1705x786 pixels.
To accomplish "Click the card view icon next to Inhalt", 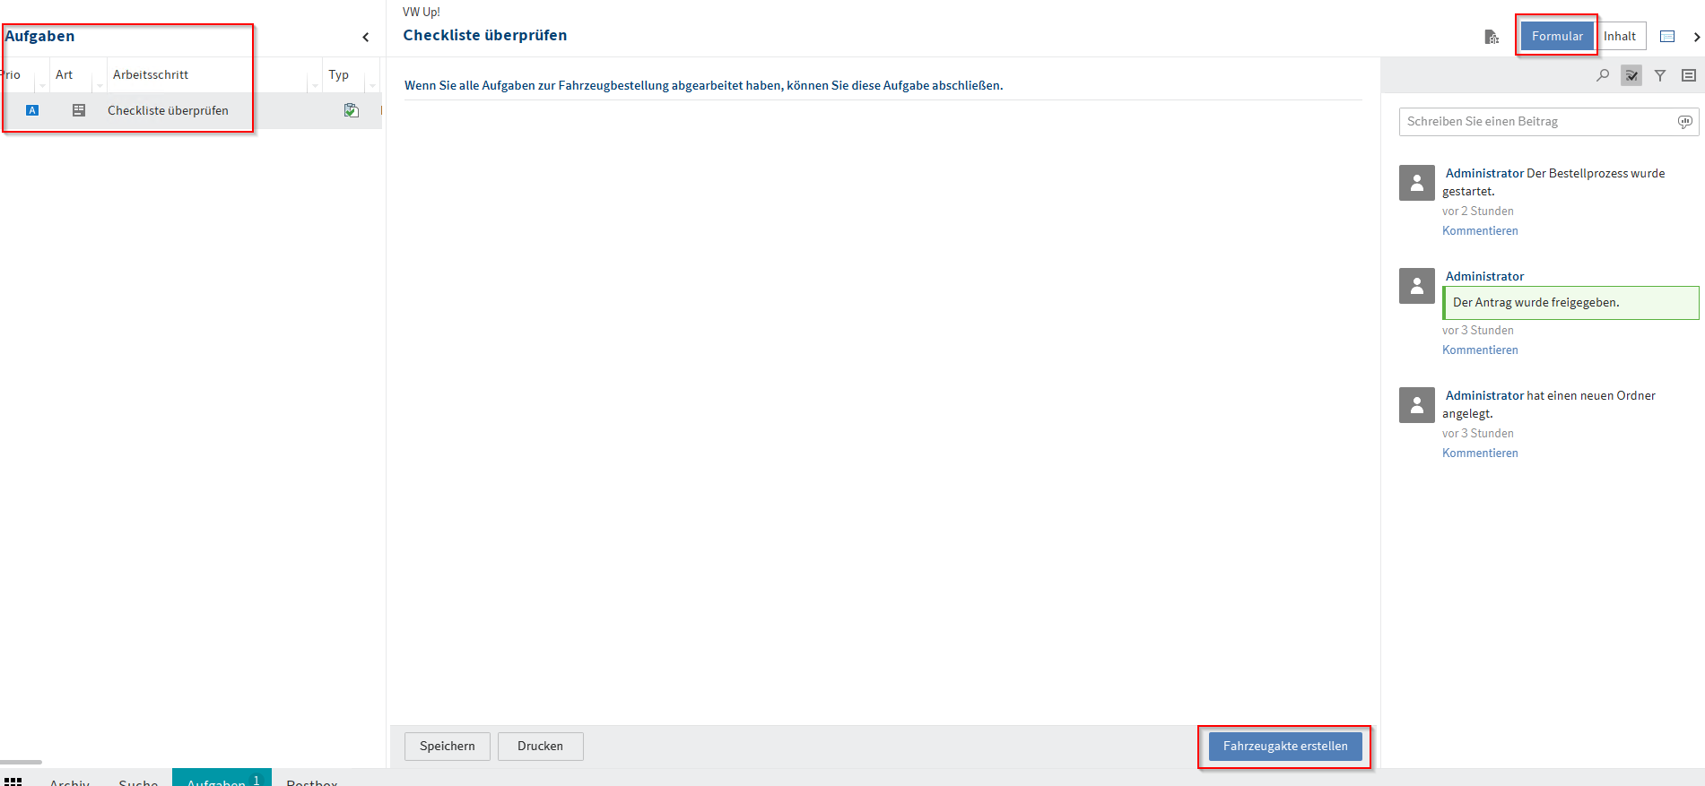I will coord(1667,37).
